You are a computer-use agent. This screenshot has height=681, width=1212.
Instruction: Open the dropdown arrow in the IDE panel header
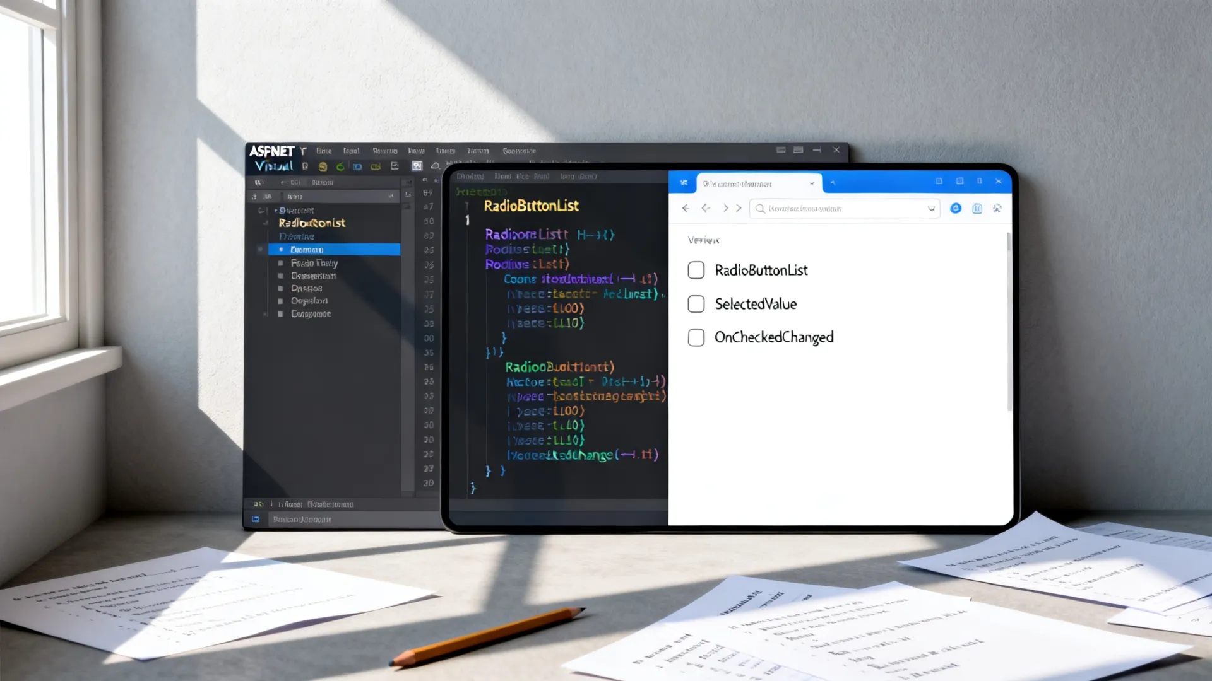391,197
